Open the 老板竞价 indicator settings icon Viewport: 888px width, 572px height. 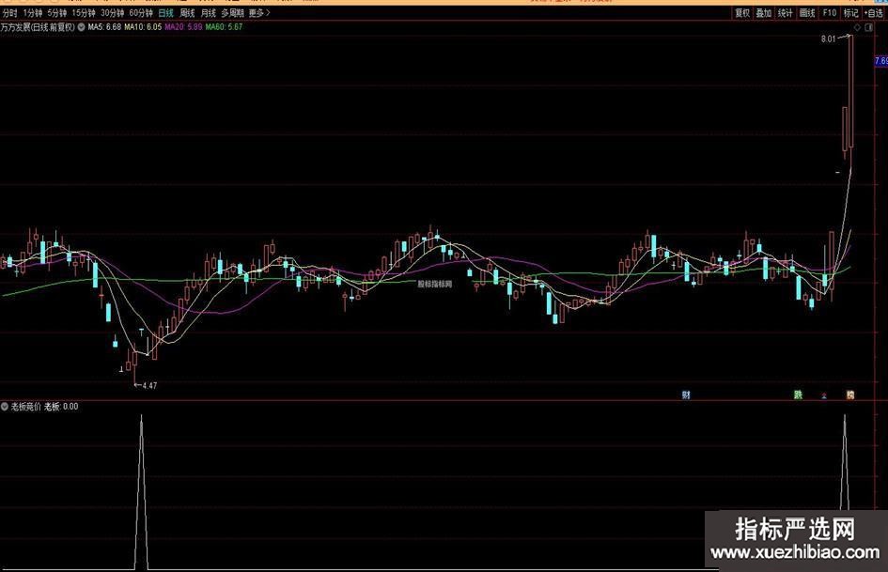tap(5, 407)
